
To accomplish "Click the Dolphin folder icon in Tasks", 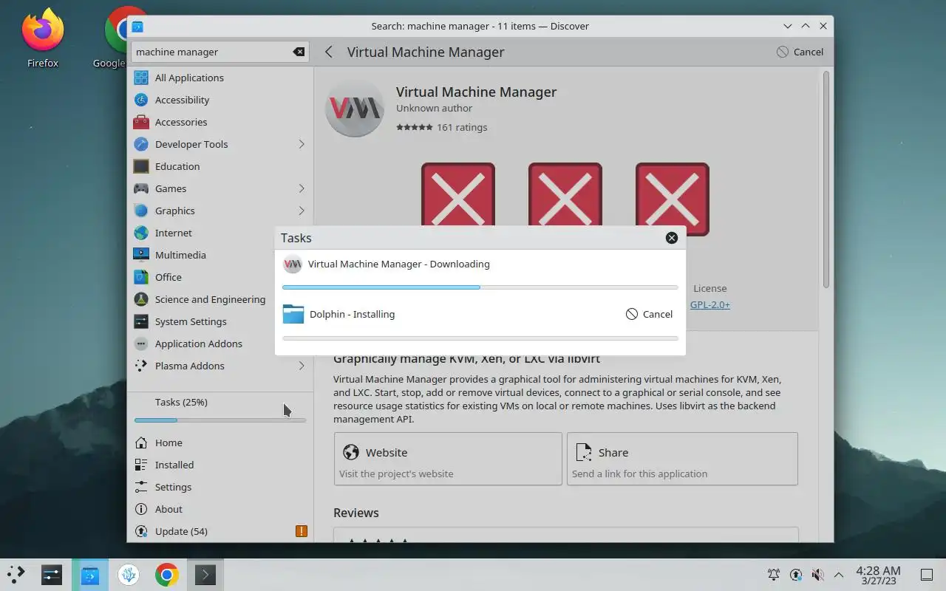I will 293,314.
